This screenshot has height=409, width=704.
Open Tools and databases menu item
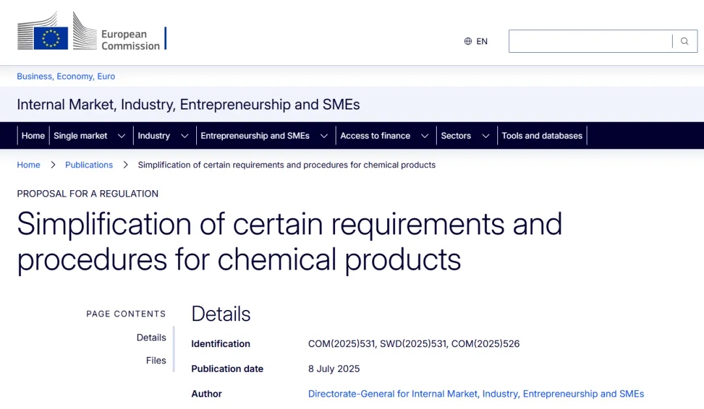point(542,135)
